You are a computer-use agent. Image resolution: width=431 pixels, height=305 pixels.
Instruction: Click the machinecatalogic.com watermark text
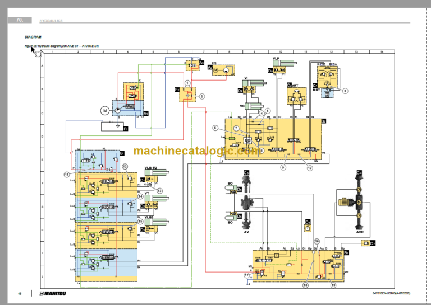[197, 151]
